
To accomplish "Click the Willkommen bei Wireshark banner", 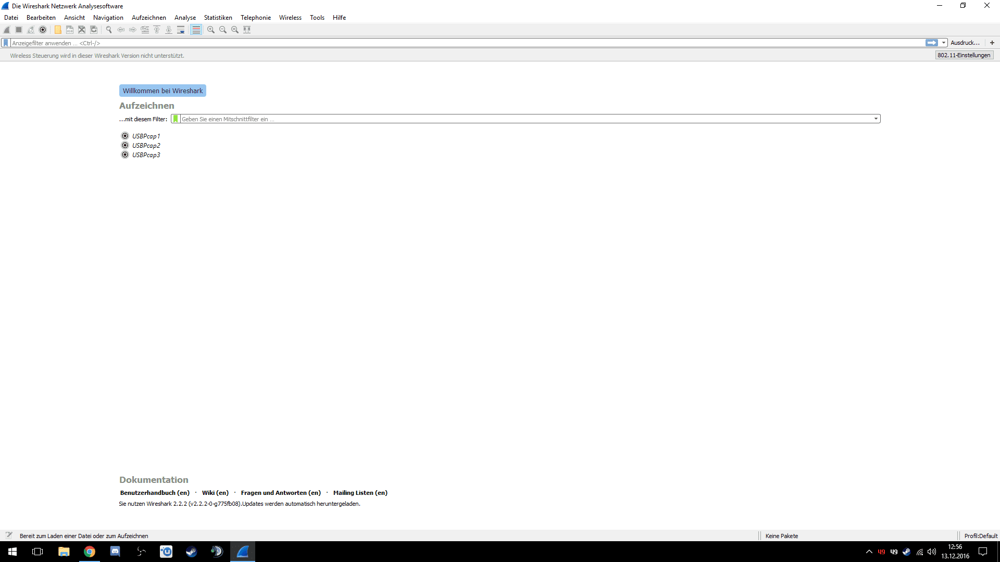I will (162, 91).
